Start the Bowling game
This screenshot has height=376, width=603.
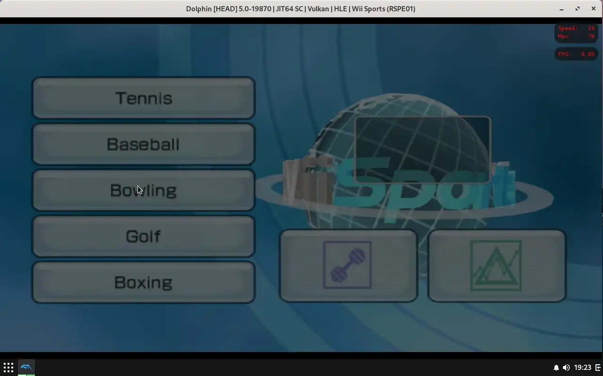(x=144, y=190)
